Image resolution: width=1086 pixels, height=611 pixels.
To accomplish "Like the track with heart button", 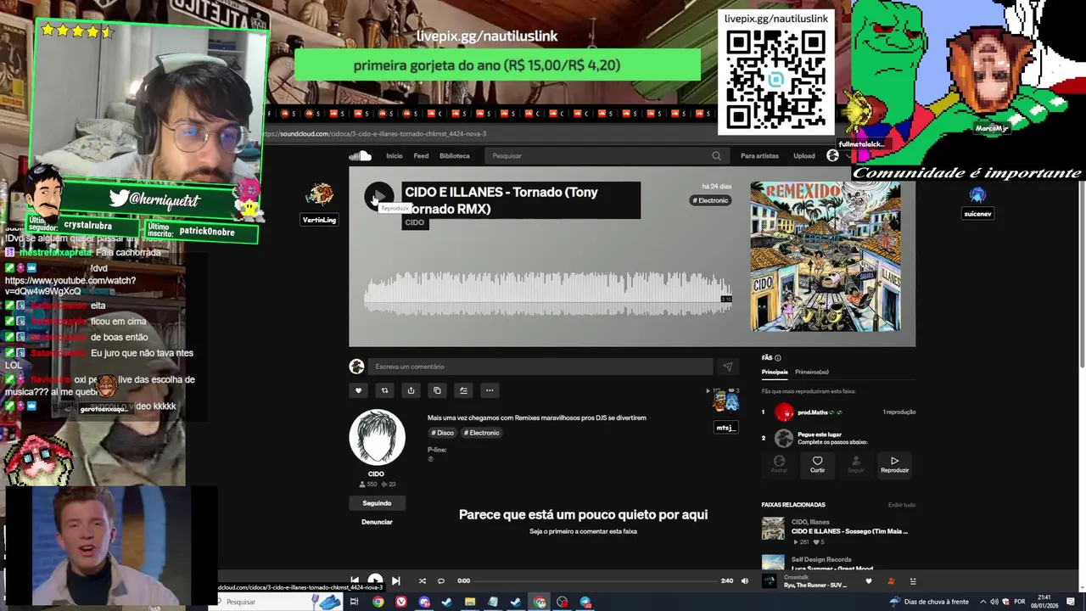I will [358, 390].
